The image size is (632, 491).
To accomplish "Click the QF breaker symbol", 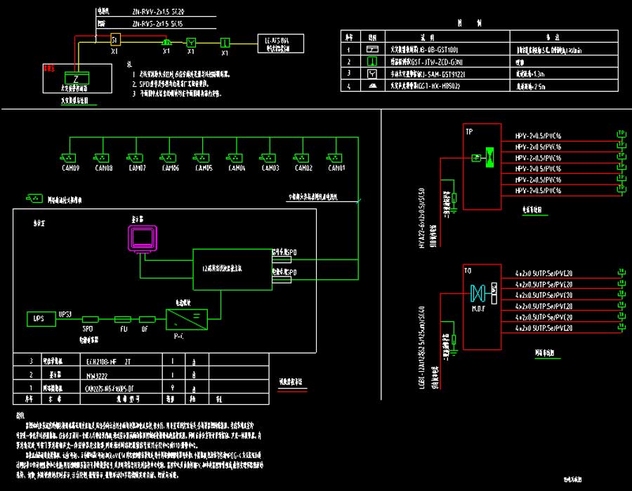I will (x=145, y=318).
